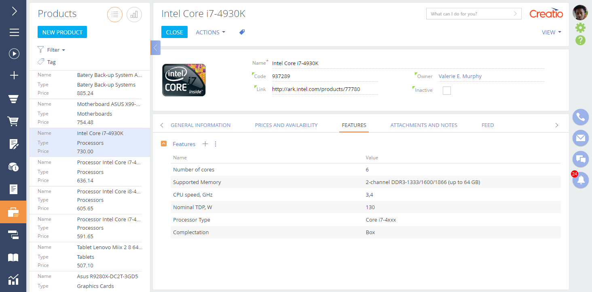The width and height of the screenshot is (592, 292).
Task: Select Tablet Lenovo Miix 2 8 row
Action: (89, 256)
